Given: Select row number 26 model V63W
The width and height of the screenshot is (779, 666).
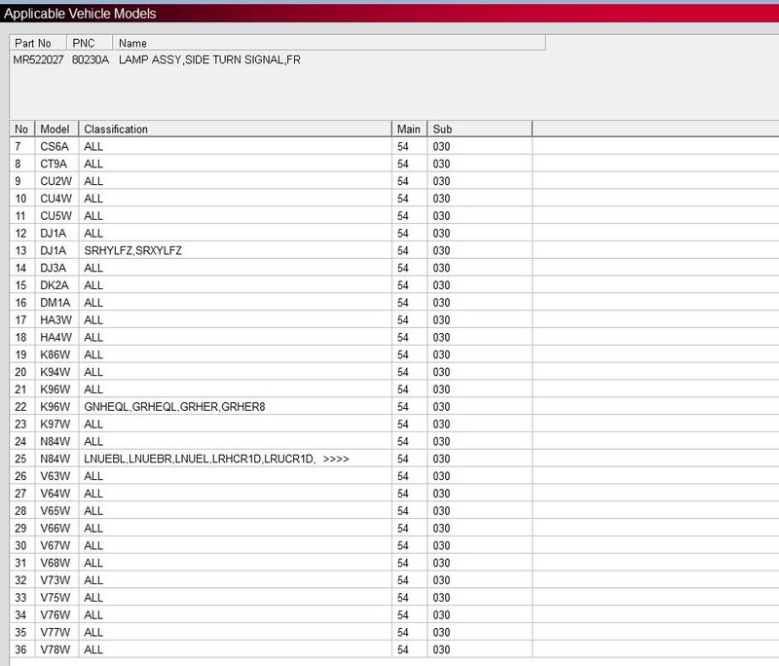Looking at the screenshot, I should (x=56, y=476).
